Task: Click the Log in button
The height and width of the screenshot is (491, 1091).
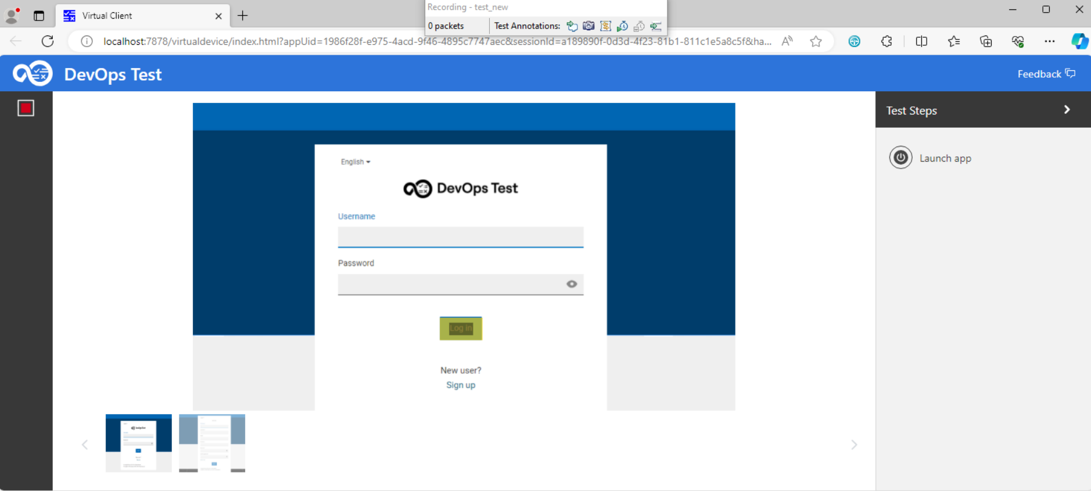Action: [x=461, y=328]
